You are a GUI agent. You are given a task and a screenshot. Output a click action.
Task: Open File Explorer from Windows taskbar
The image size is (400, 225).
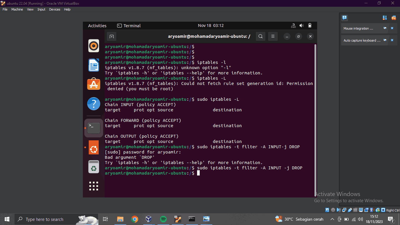[120, 219]
